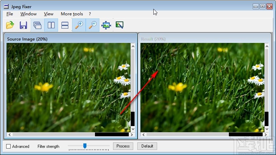Expand the More tools menu
276x155 pixels.
pos(72,14)
